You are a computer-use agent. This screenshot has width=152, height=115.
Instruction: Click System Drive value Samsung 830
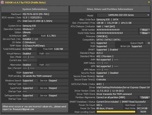click(29, 26)
